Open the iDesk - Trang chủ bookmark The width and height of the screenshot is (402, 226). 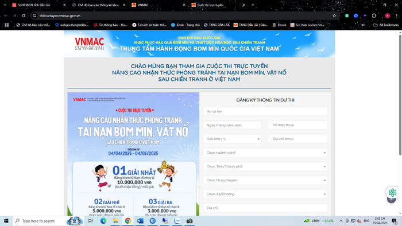[x=185, y=25]
